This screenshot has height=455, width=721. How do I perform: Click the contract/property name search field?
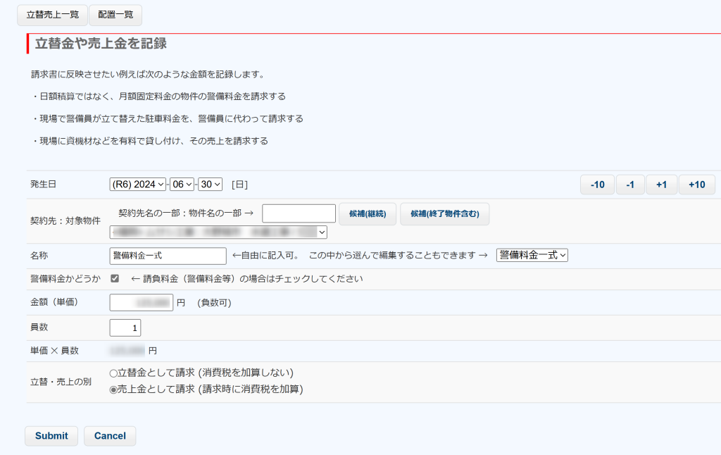coord(299,213)
